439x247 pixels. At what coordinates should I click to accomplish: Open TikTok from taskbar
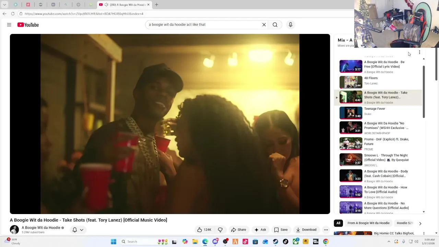click(x=285, y=242)
